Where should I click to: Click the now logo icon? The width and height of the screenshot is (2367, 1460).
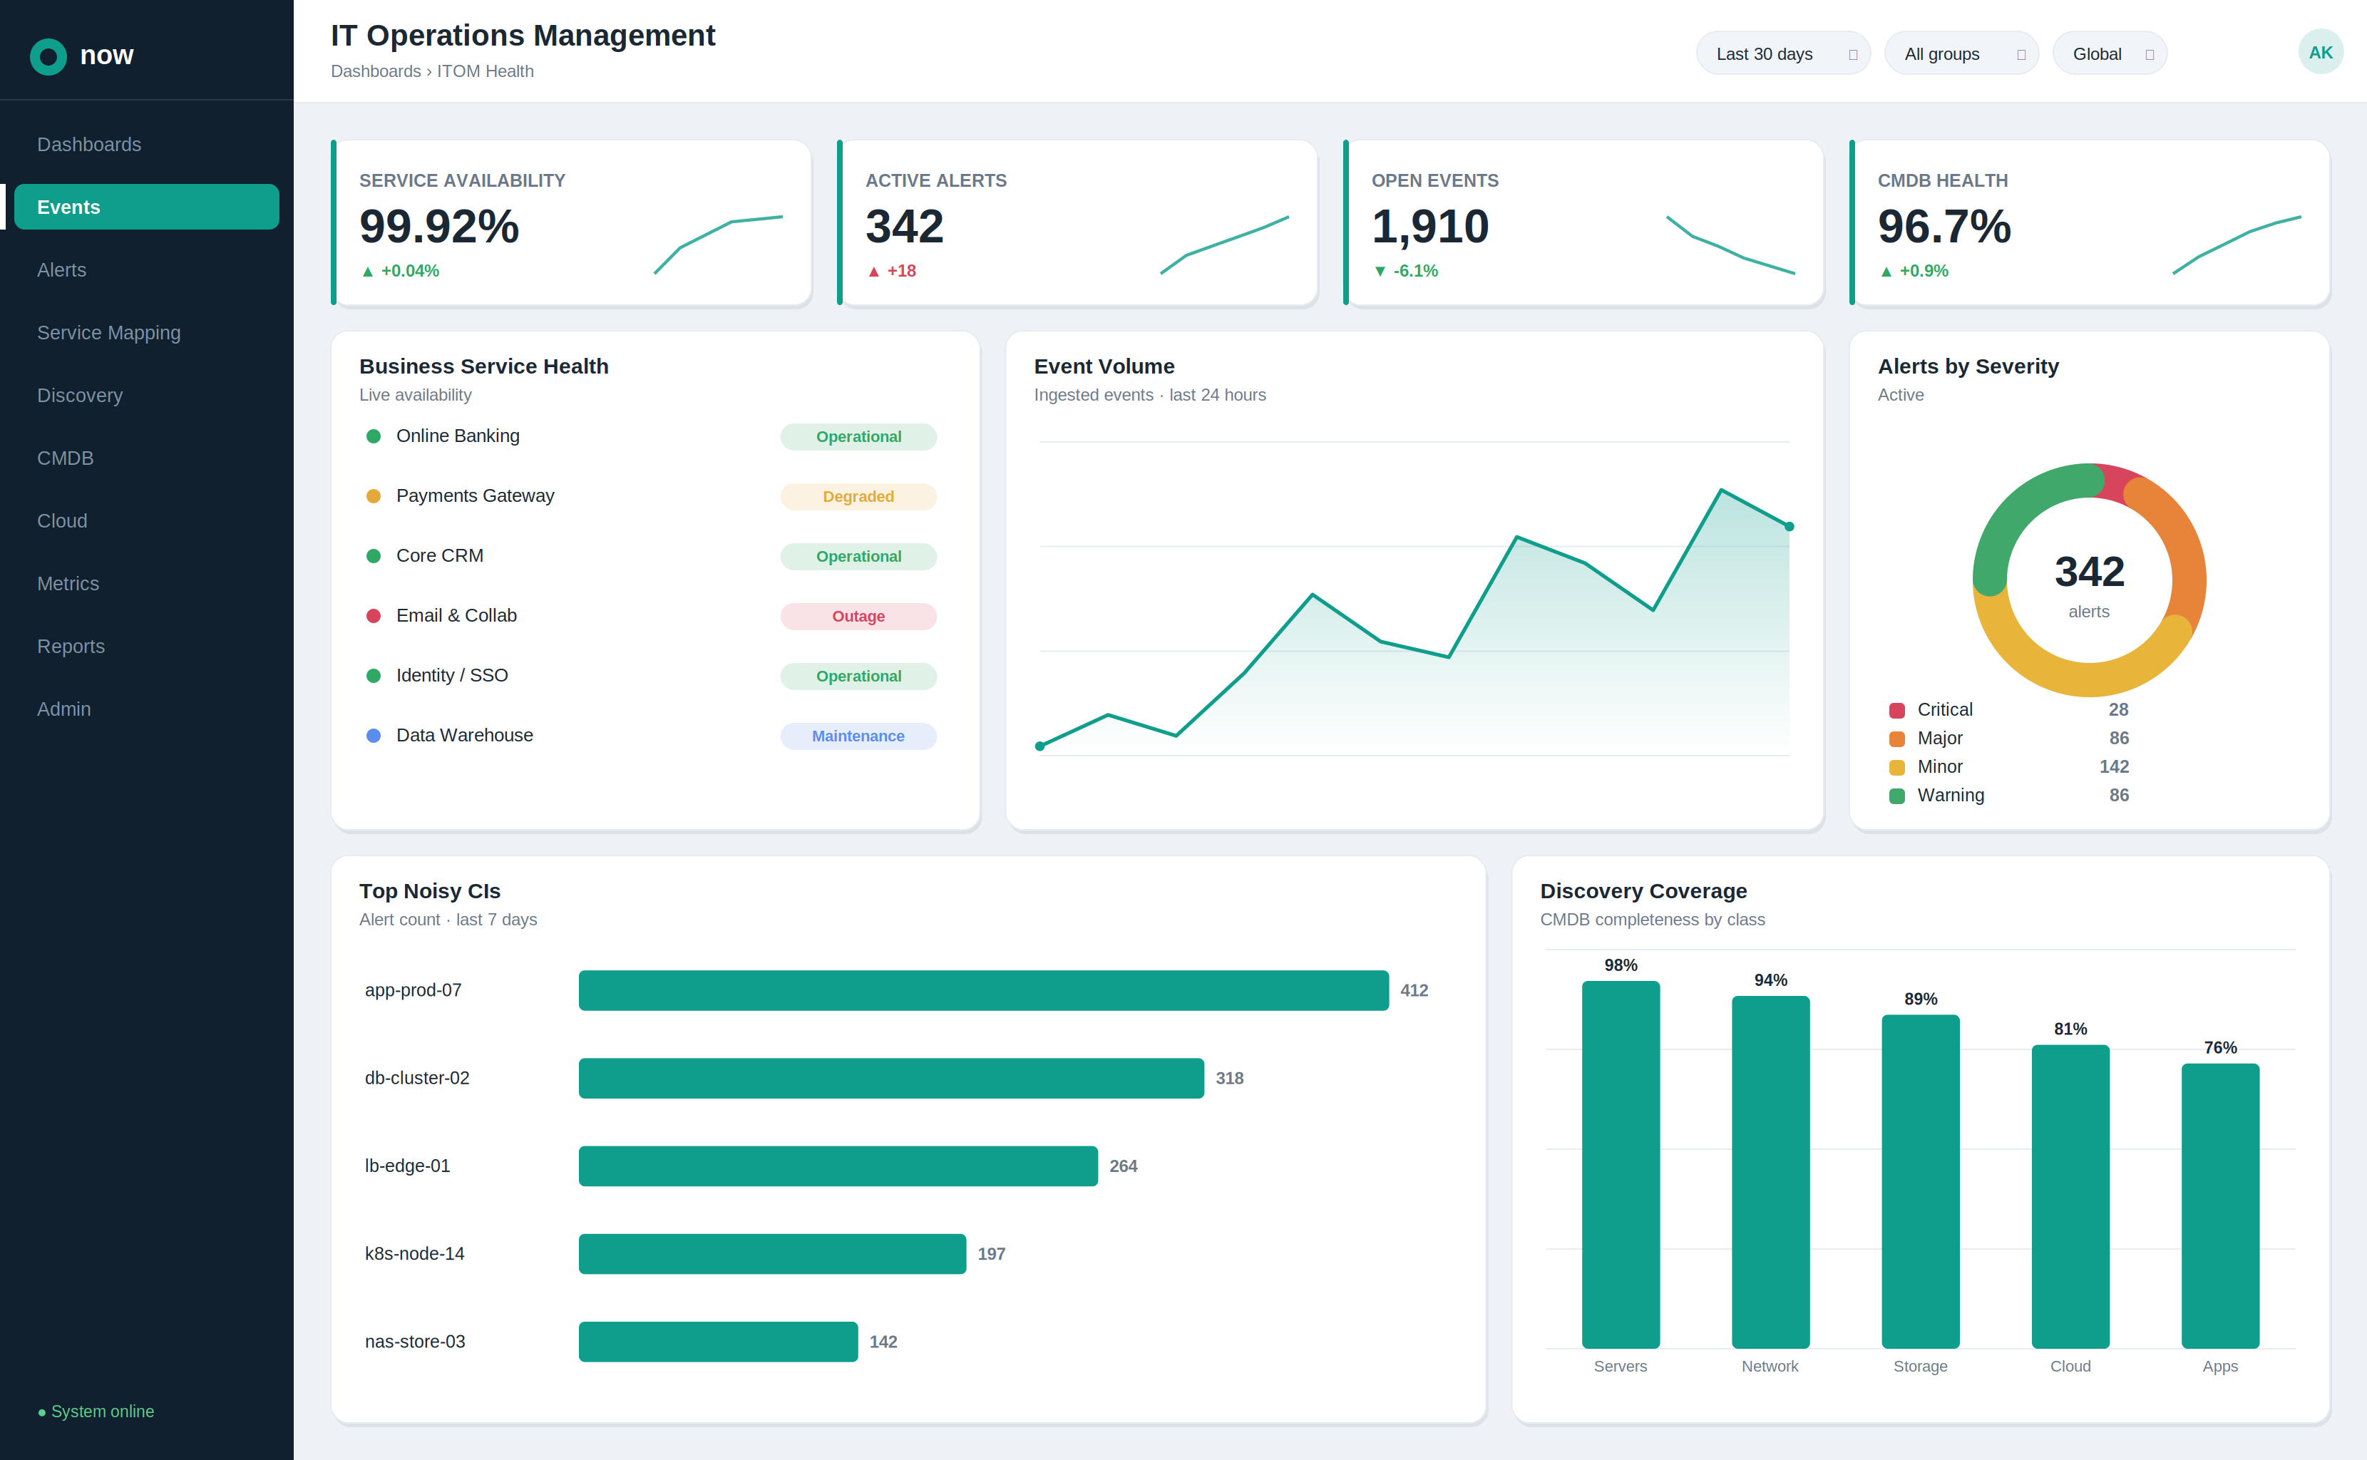tap(48, 56)
